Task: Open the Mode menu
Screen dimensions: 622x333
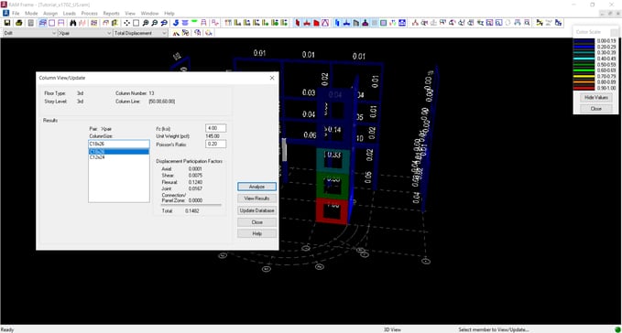Action: tap(31, 14)
